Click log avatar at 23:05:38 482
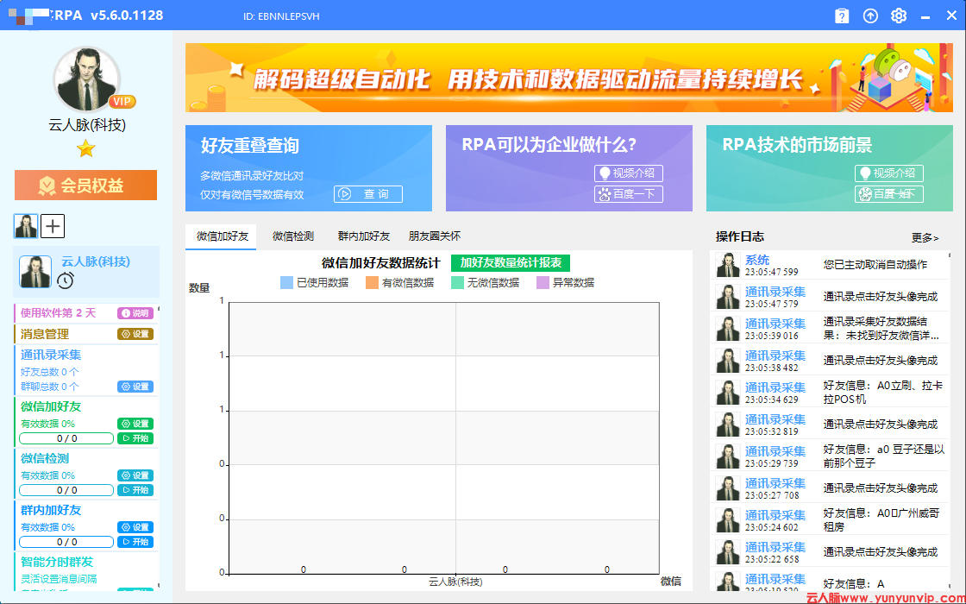 pos(728,361)
